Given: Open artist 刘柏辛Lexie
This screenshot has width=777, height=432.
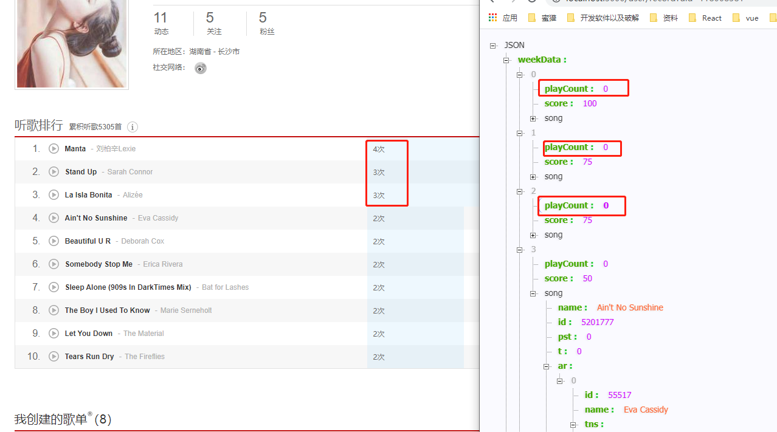Looking at the screenshot, I should coord(116,149).
